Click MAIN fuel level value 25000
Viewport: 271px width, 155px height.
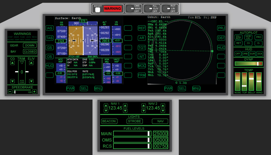click(x=160, y=134)
